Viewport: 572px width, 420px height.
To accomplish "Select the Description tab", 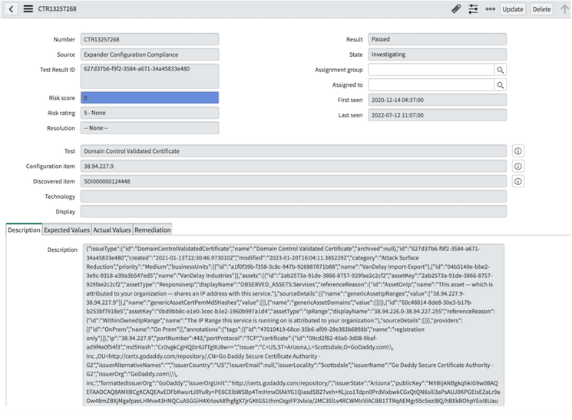I will 24,230.
